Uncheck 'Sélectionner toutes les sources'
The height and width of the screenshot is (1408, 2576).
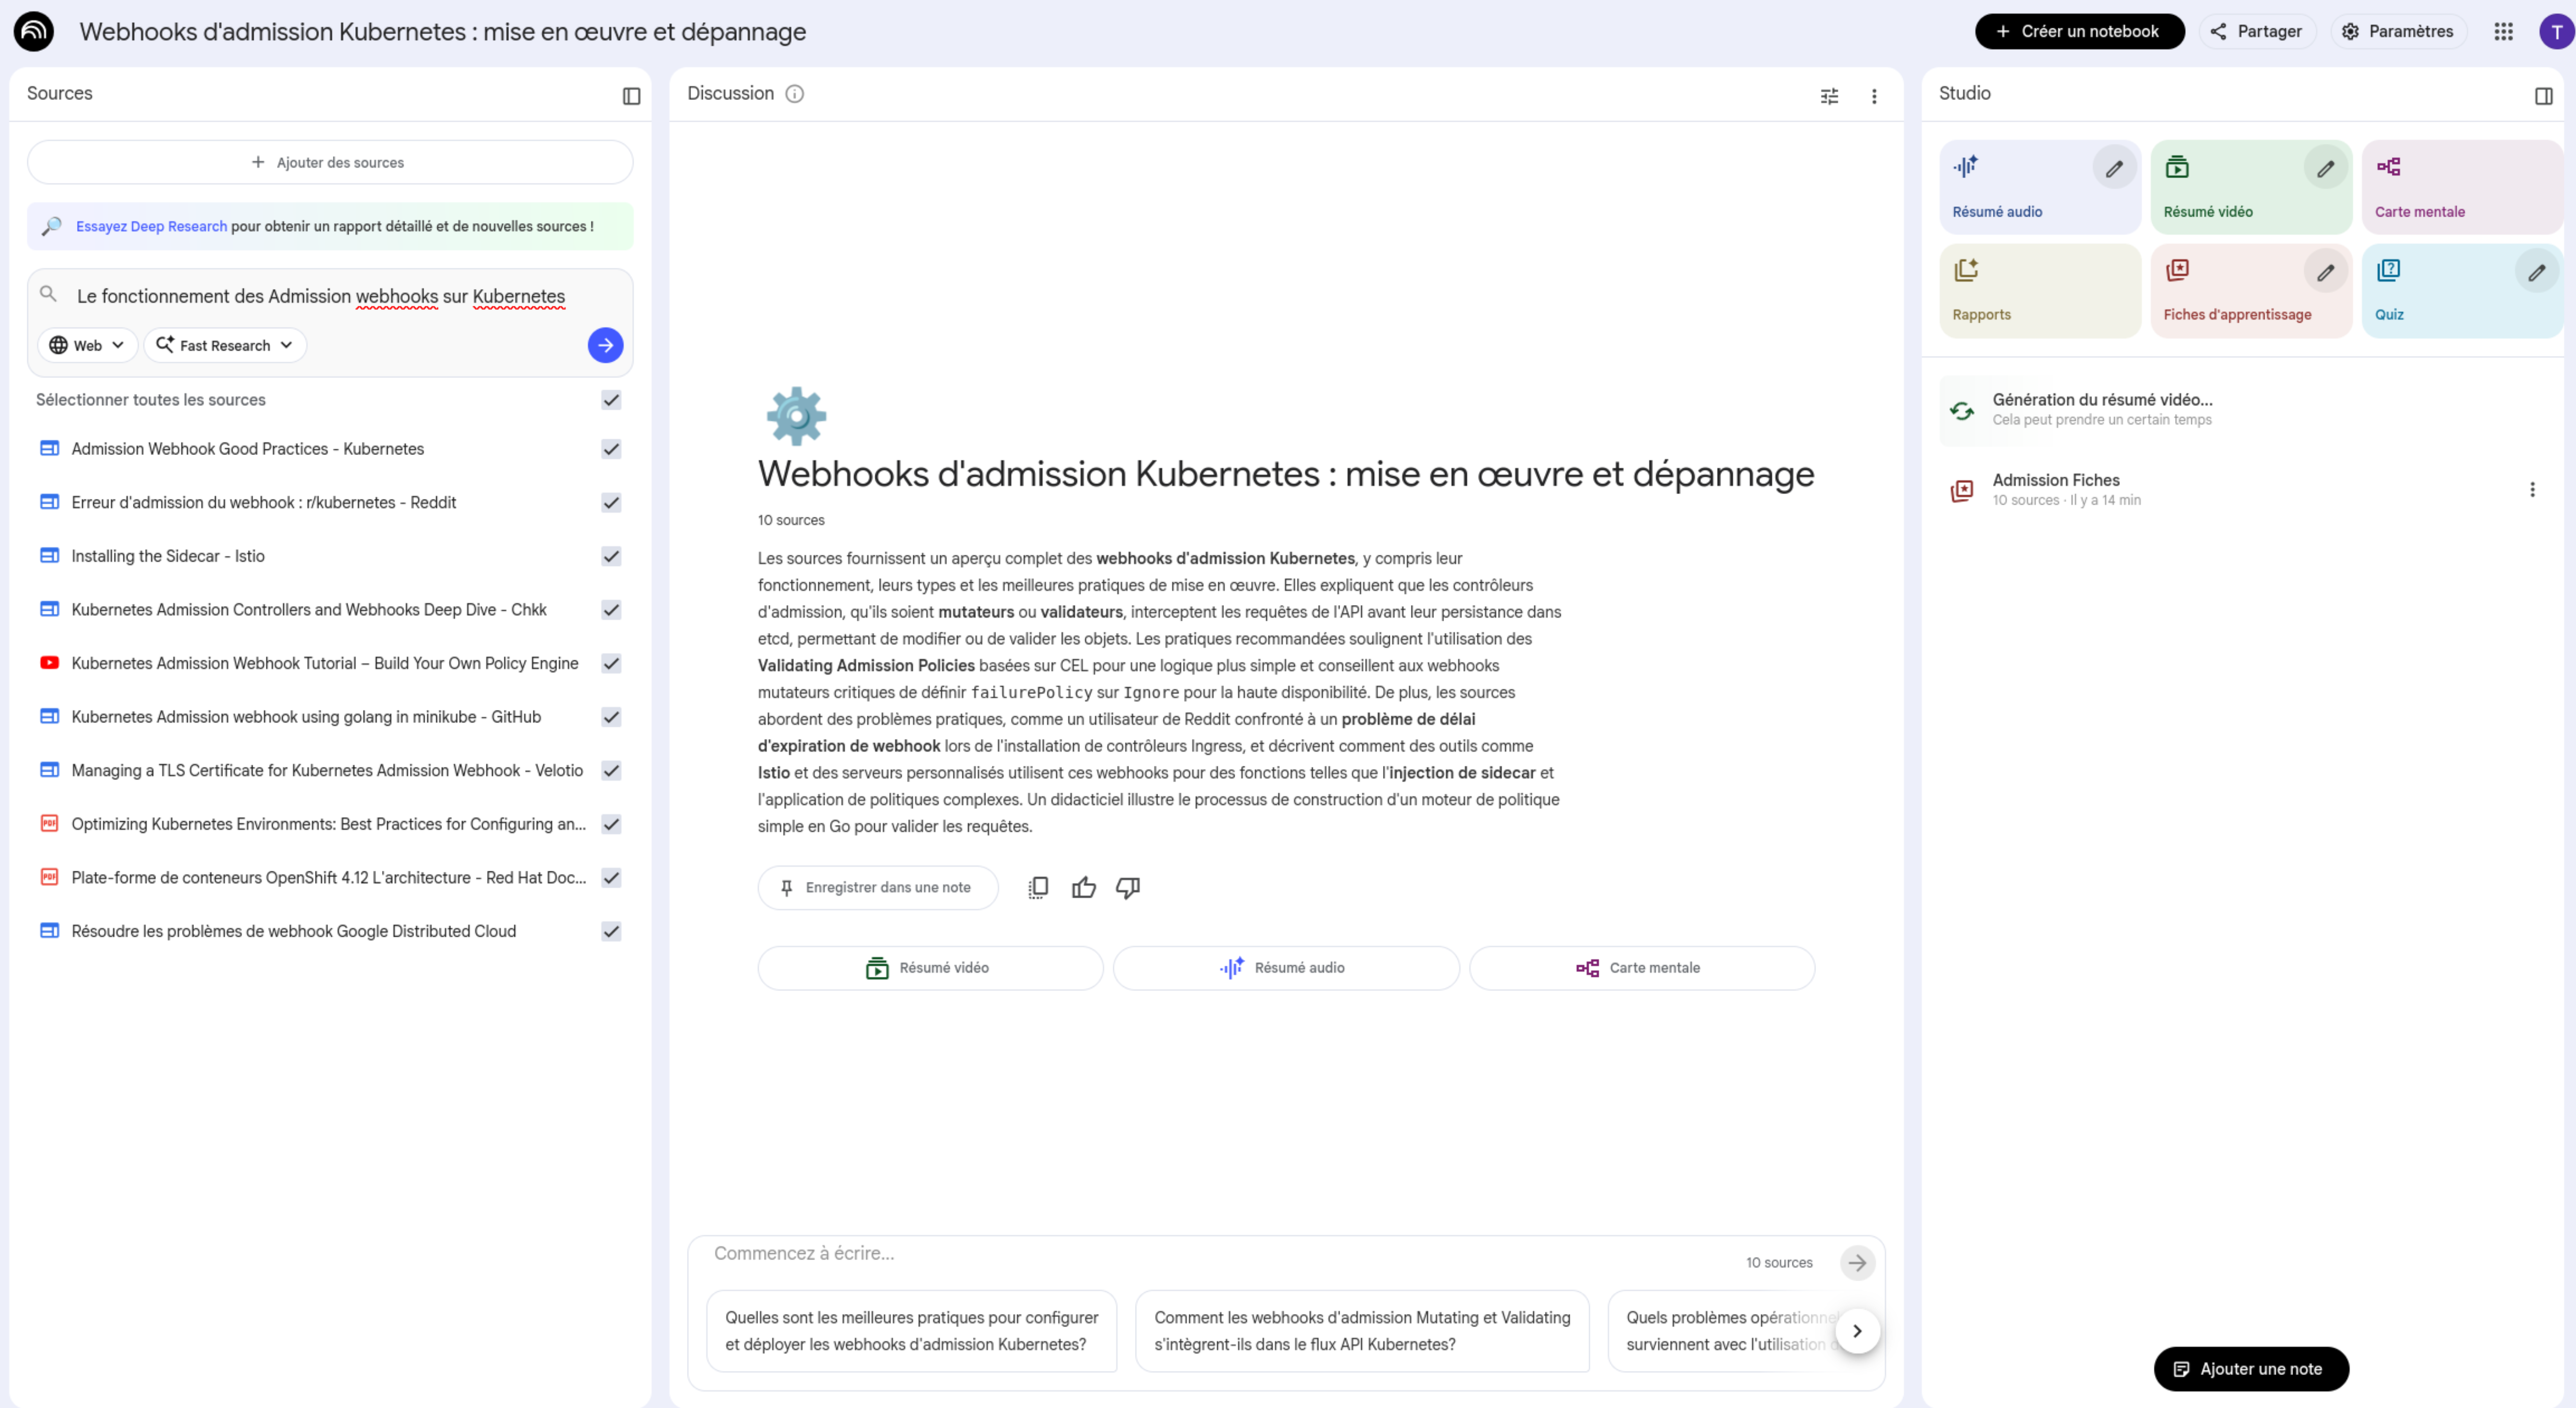click(x=611, y=400)
